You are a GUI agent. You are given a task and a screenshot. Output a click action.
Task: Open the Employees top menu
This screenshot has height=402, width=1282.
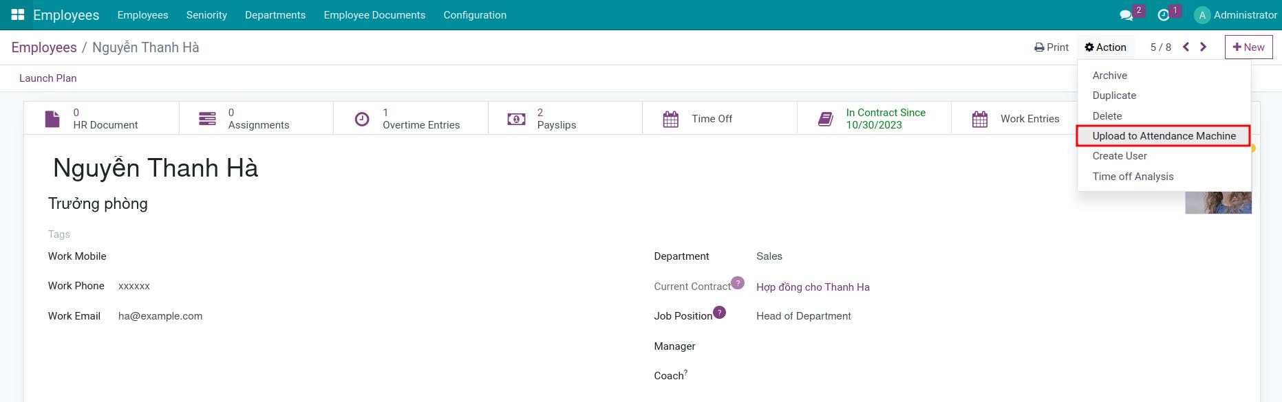tap(142, 15)
